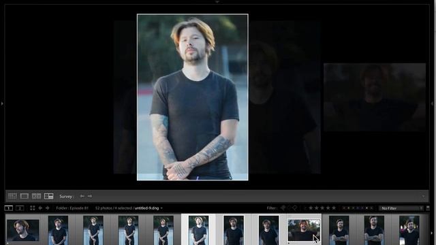436x245 pixels.
Task: Select next photo with the Survey right arrow
Action: [90, 196]
